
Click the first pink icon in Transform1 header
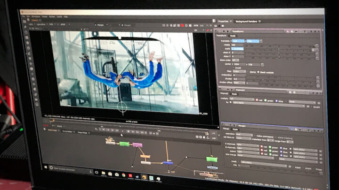[288, 32]
